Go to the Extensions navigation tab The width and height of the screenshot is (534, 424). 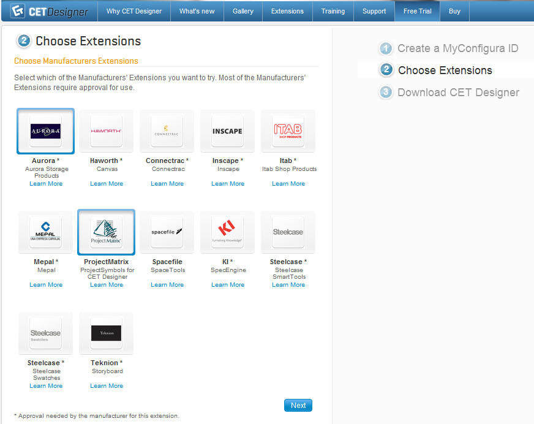click(287, 11)
